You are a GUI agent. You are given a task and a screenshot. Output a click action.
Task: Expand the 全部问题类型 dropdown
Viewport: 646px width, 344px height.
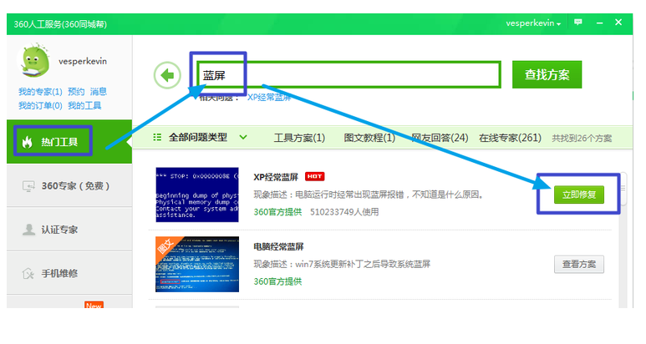coord(243,137)
